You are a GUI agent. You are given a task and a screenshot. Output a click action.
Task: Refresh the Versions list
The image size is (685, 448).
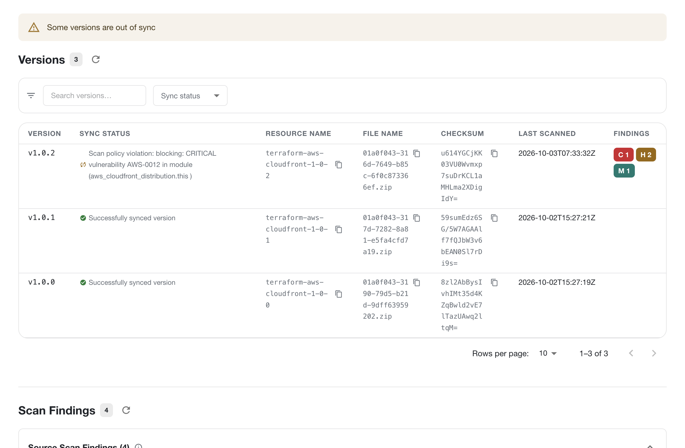click(x=95, y=60)
